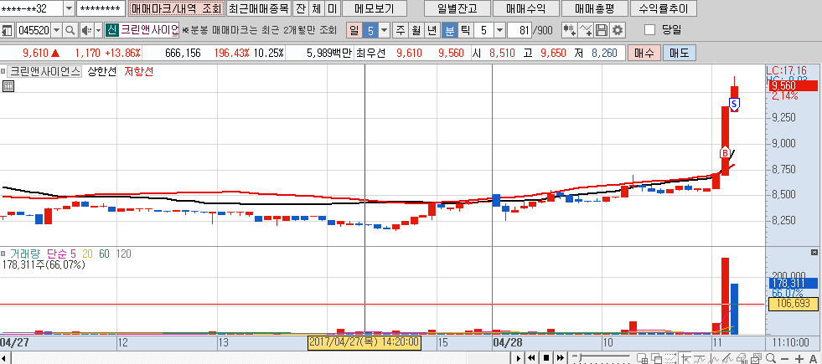This screenshot has height=364, width=822.
Task: Open the account number dropdown
Action: (x=67, y=8)
